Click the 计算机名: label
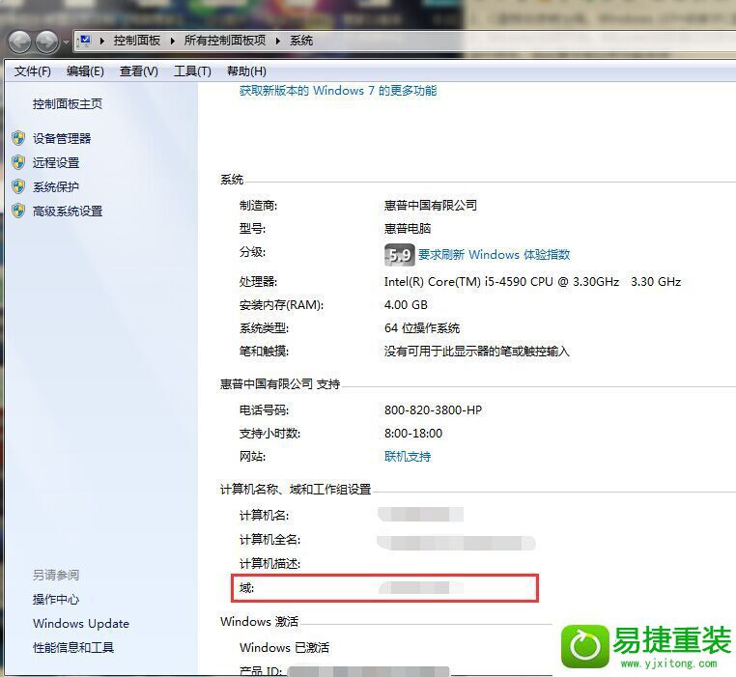Viewport: 736px width, 677px height. pyautogui.click(x=265, y=516)
